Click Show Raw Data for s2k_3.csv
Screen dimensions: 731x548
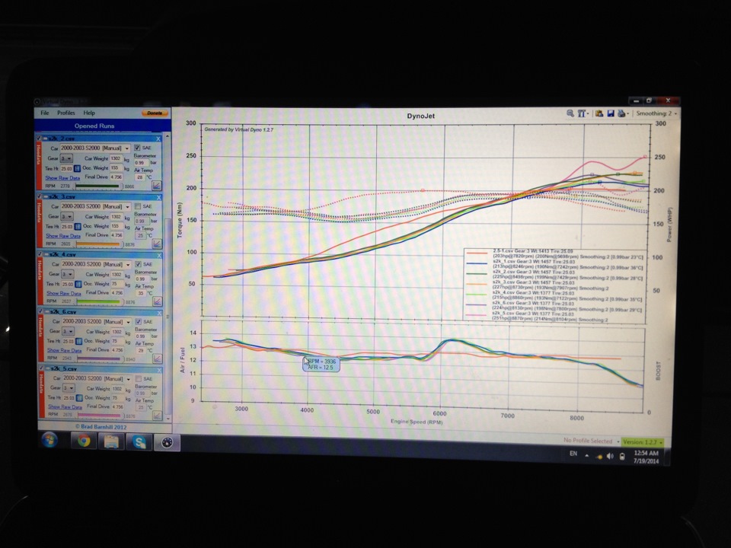click(63, 236)
